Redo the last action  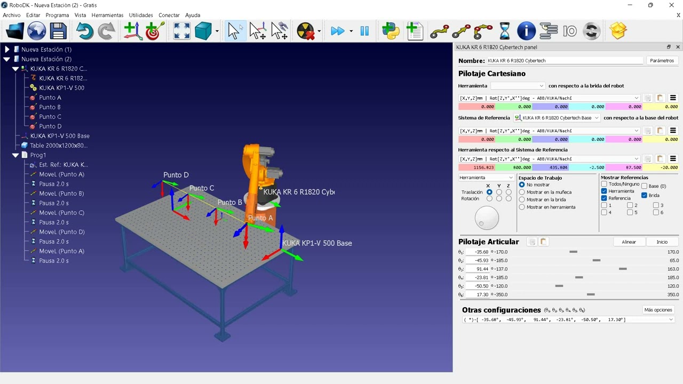pos(106,31)
